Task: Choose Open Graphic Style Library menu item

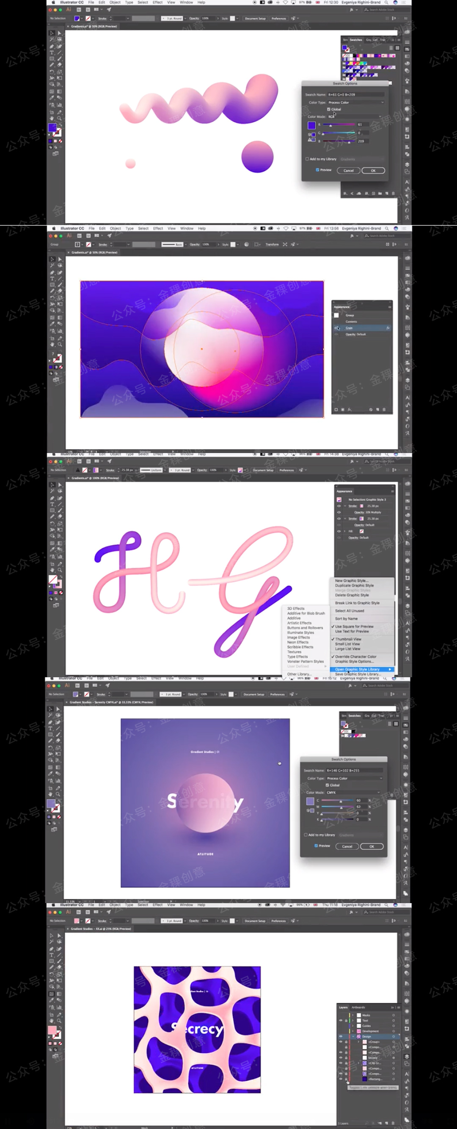Action: click(362, 669)
